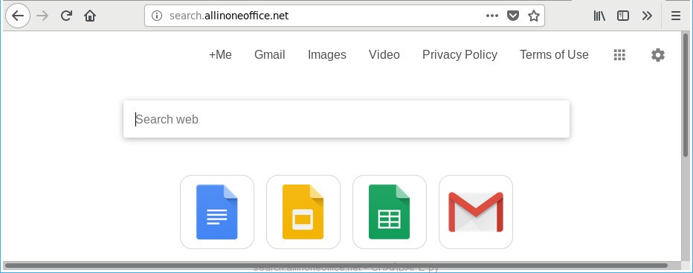Screen dimensions: 693x273
Task: Expand the toolbar overflow chevron
Action: click(x=647, y=16)
